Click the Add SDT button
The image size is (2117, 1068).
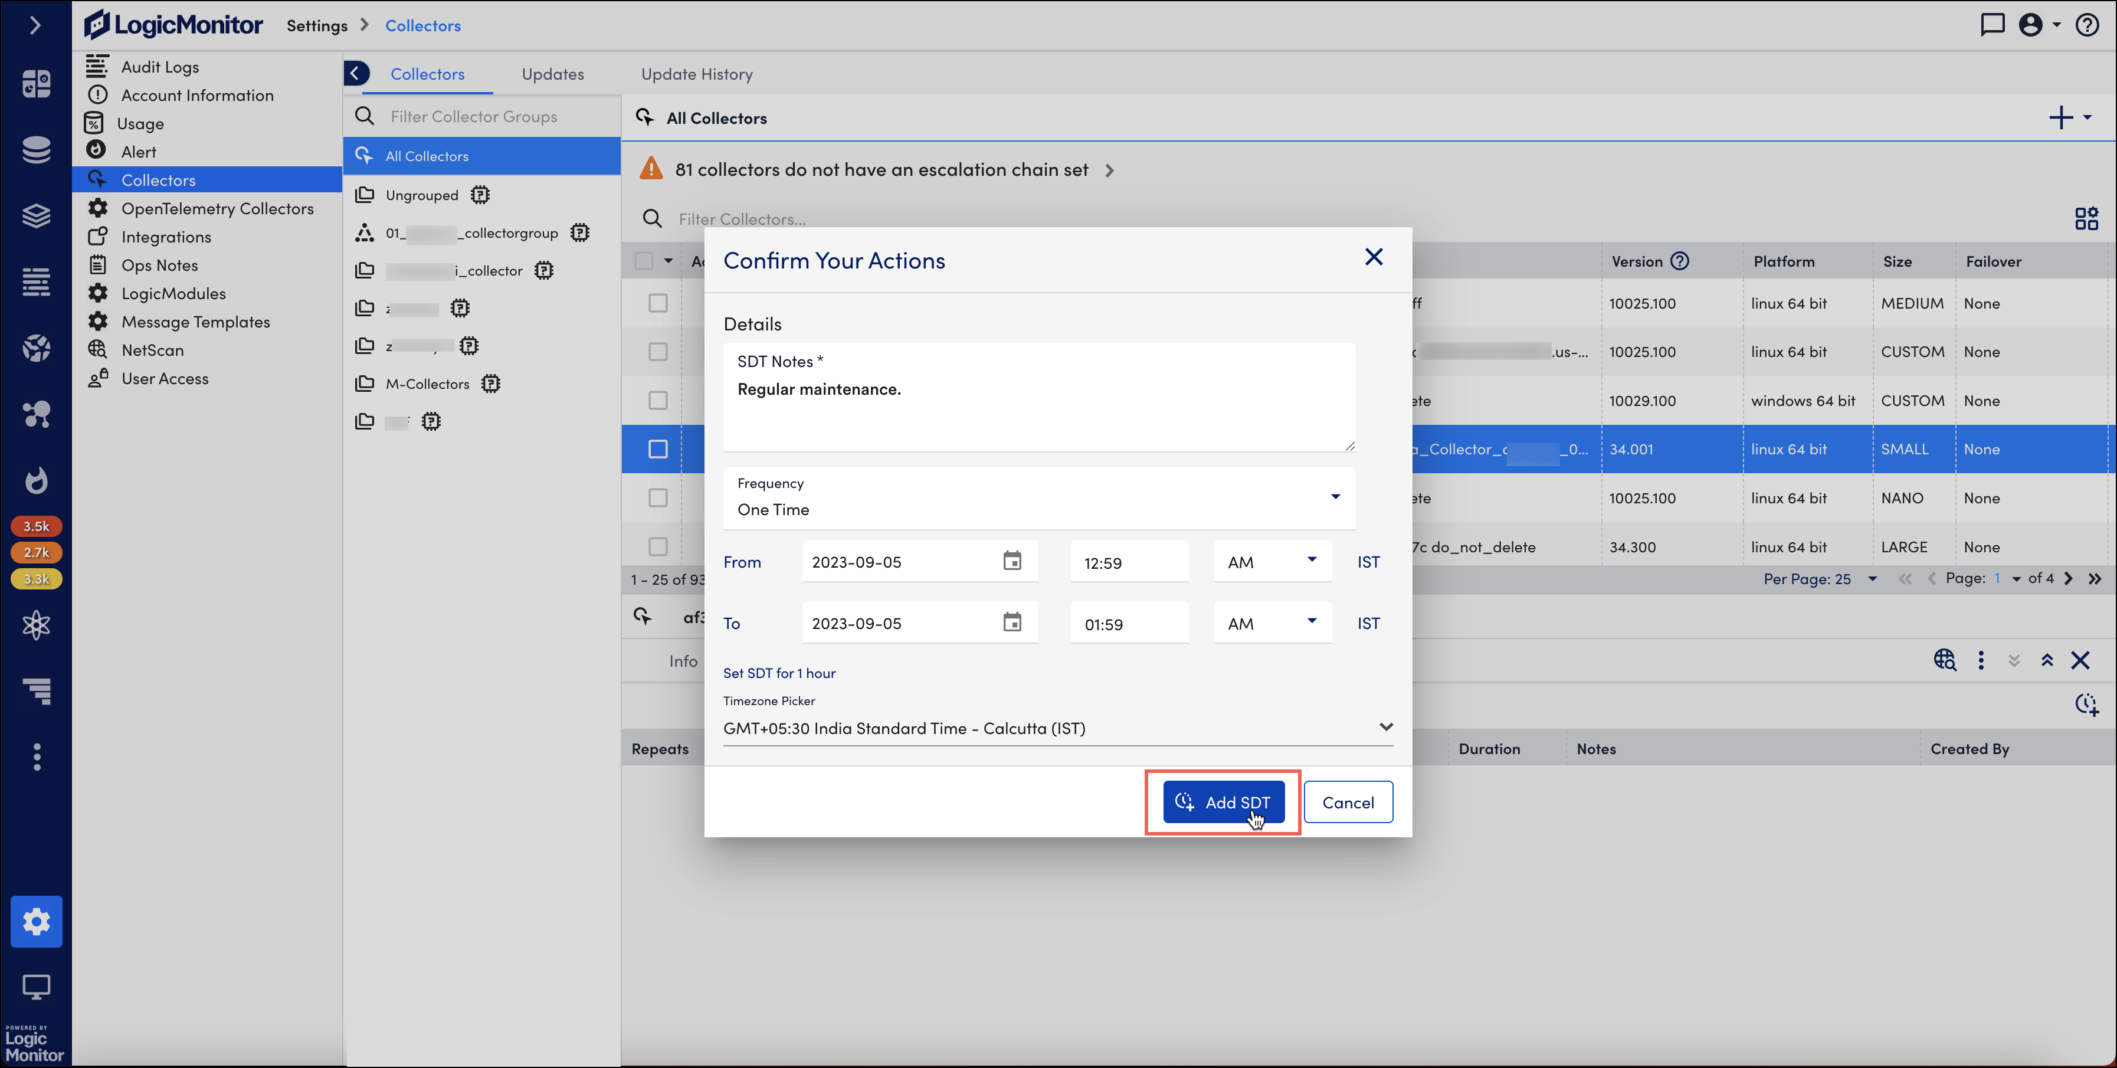click(1223, 802)
